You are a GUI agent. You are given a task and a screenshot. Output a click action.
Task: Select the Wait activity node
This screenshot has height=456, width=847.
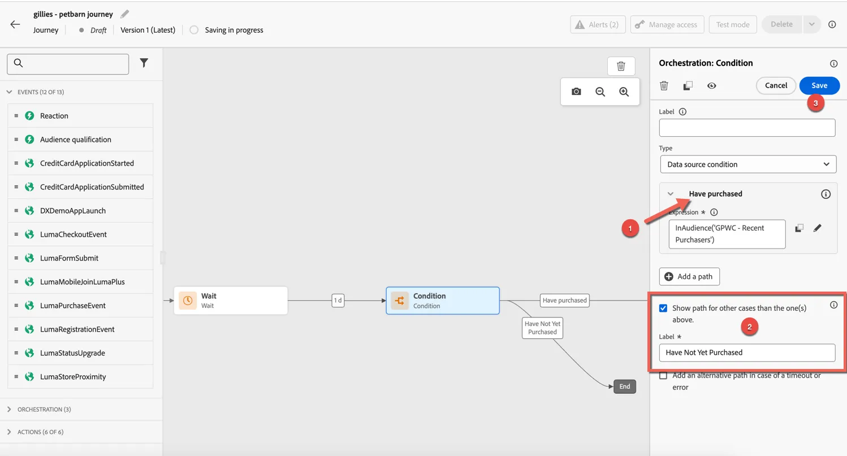point(231,301)
